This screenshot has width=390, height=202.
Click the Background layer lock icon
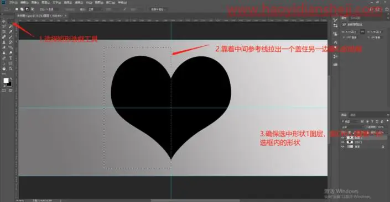click(x=383, y=147)
